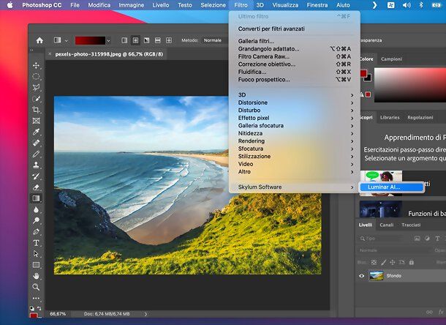Expand the Stilizzazione submenu

[295, 157]
